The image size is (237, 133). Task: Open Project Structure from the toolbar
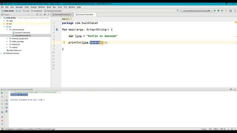(x=230, y=11)
